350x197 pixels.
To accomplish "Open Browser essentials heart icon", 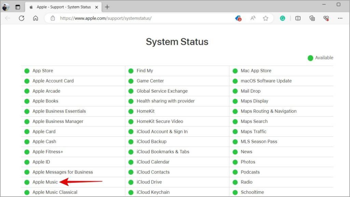I will click(326, 18).
